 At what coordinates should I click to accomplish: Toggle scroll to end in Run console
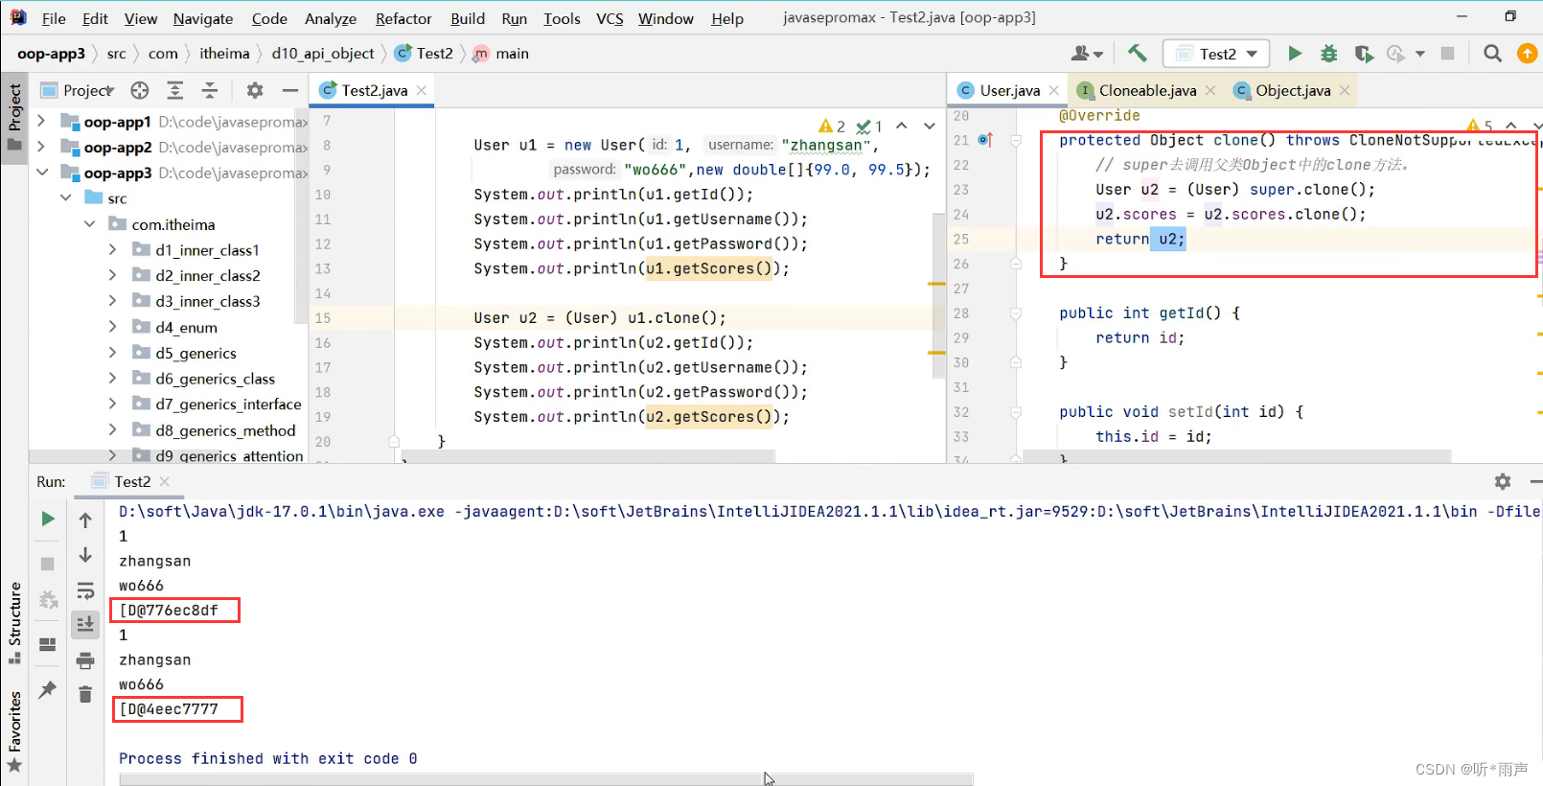click(x=85, y=624)
